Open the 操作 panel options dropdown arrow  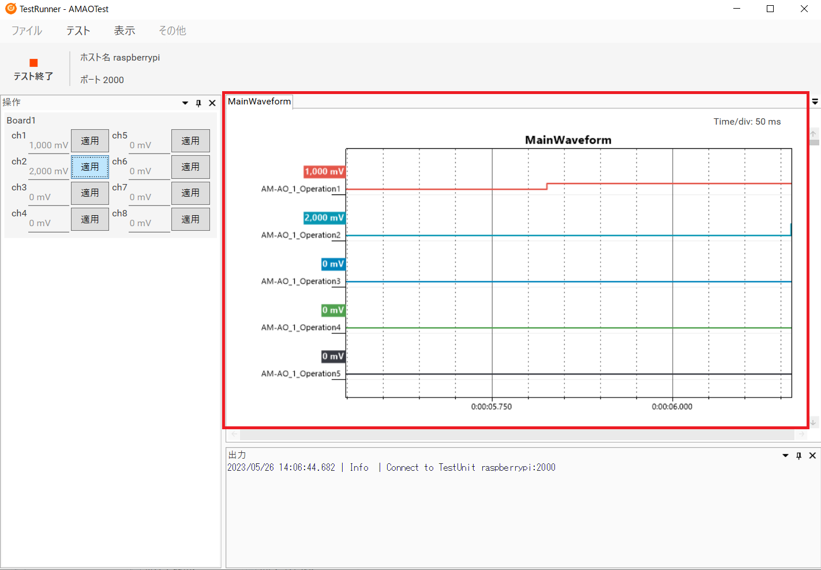coord(185,103)
